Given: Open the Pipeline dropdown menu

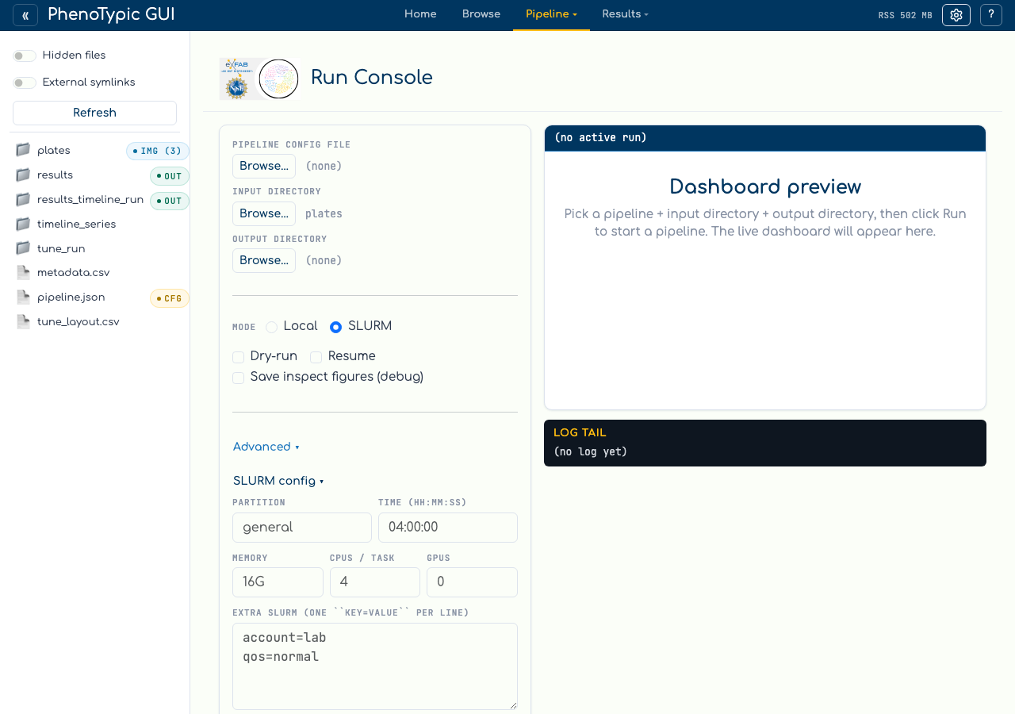Looking at the screenshot, I should tap(551, 14).
